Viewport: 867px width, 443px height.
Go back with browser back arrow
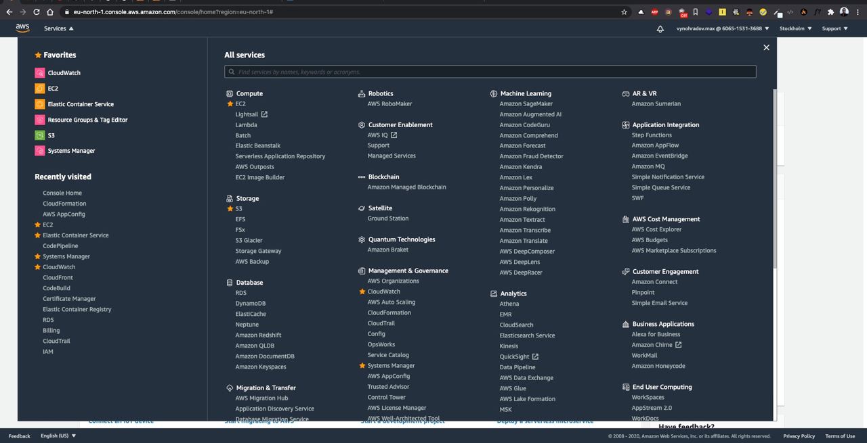click(x=9, y=11)
